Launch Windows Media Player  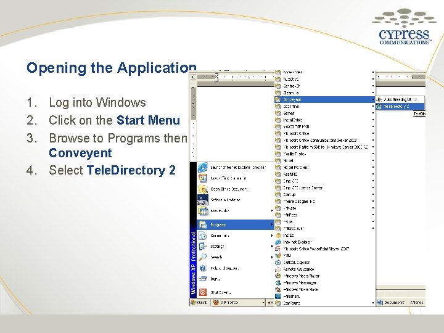(325, 276)
